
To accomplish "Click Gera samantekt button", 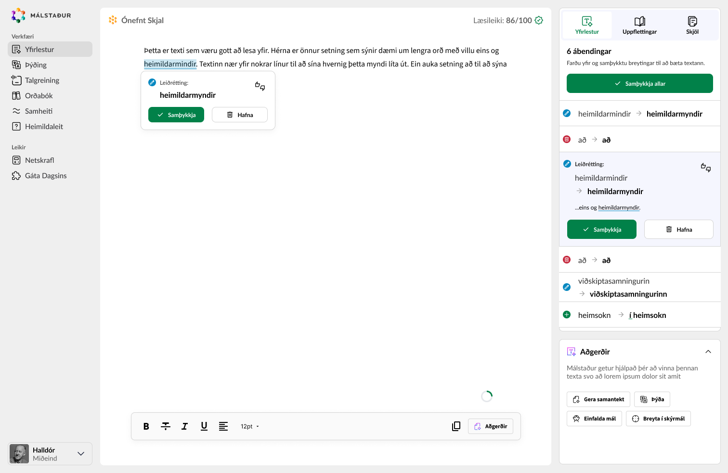I will 598,399.
